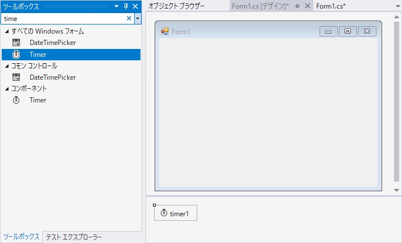Open the toolbox search options dropdown
The width and height of the screenshot is (402, 243).
click(x=138, y=18)
